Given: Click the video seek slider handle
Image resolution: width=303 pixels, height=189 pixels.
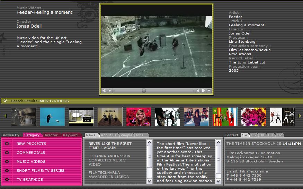Looking at the screenshot, I should (144, 90).
